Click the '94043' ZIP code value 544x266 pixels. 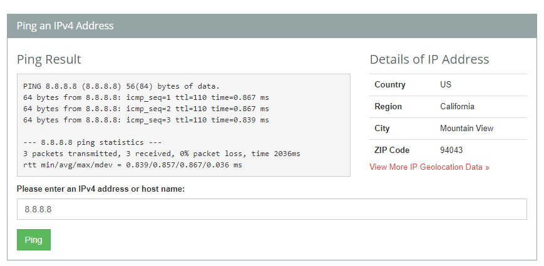click(451, 150)
